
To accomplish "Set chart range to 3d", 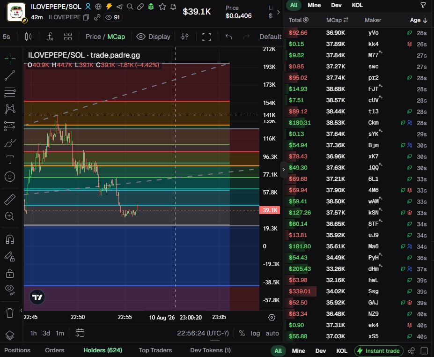I will (x=46, y=333).
